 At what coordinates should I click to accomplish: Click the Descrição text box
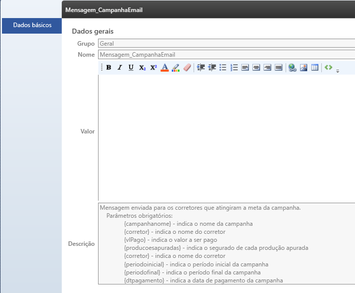[226, 243]
